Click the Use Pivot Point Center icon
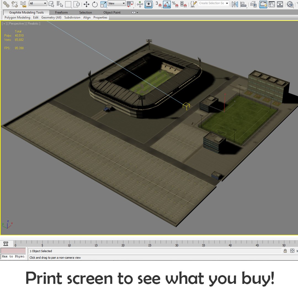This screenshot has height=298, width=298. pyautogui.click(x=130, y=4)
